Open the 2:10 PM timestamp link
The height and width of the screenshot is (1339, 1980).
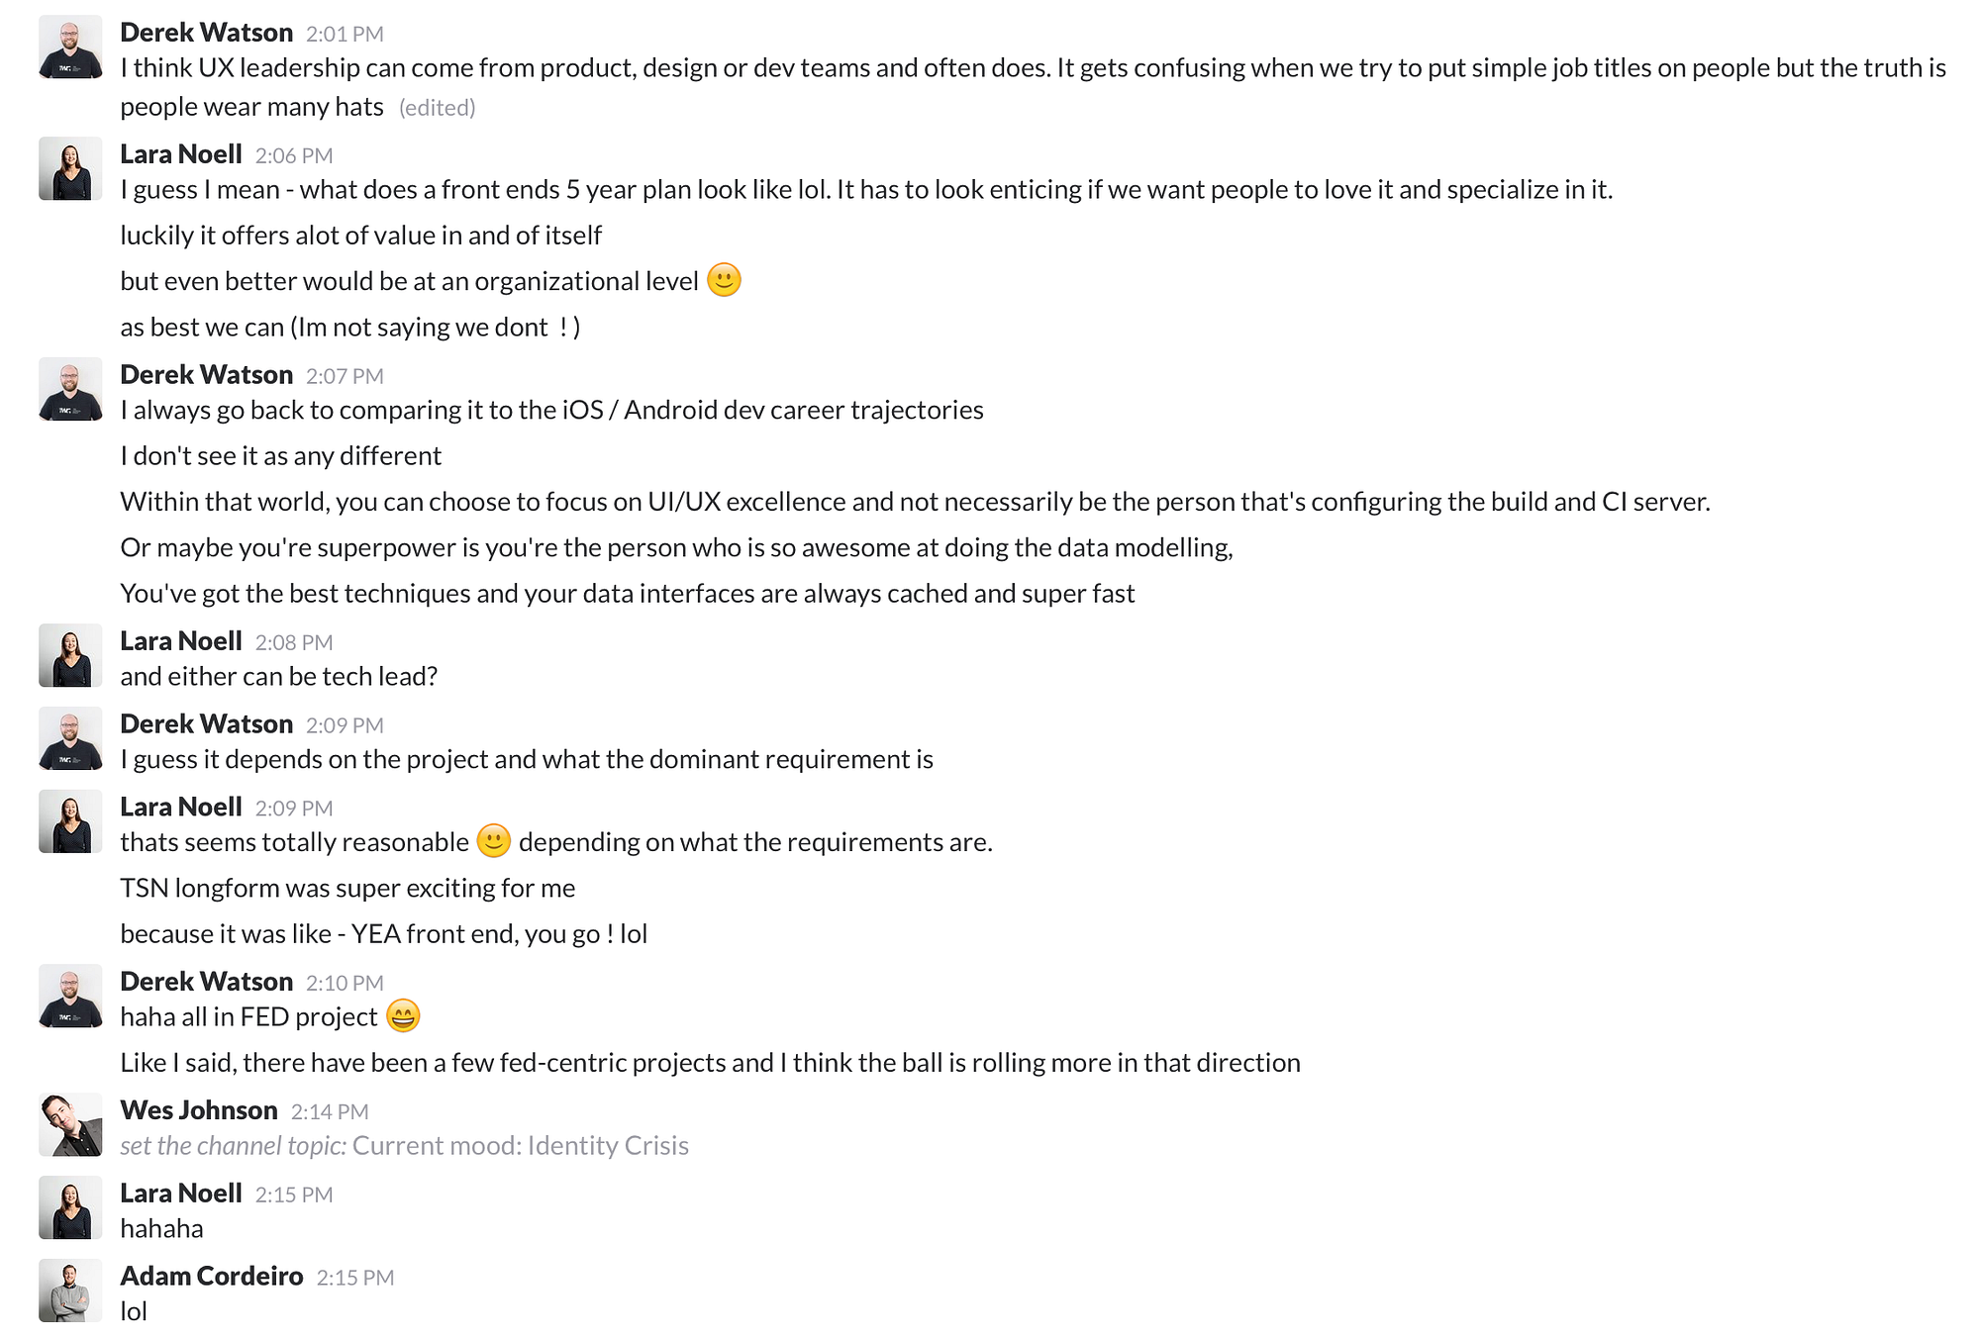[345, 983]
